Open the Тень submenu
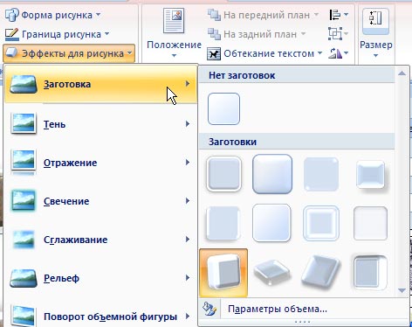Screen dimensions: 412x327 pos(100,124)
